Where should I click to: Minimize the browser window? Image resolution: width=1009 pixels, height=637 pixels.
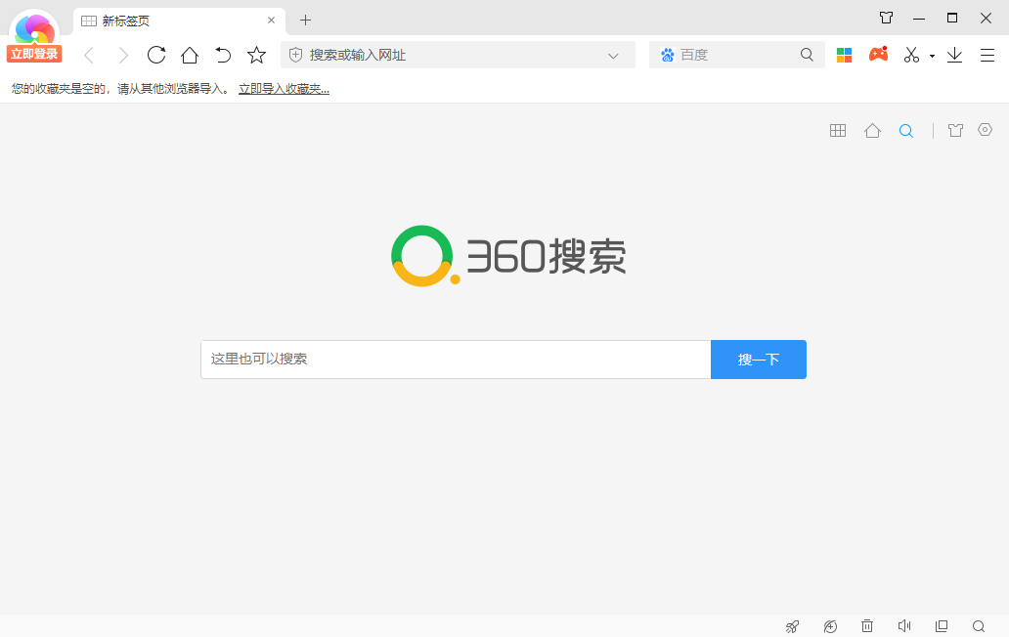pyautogui.click(x=919, y=19)
